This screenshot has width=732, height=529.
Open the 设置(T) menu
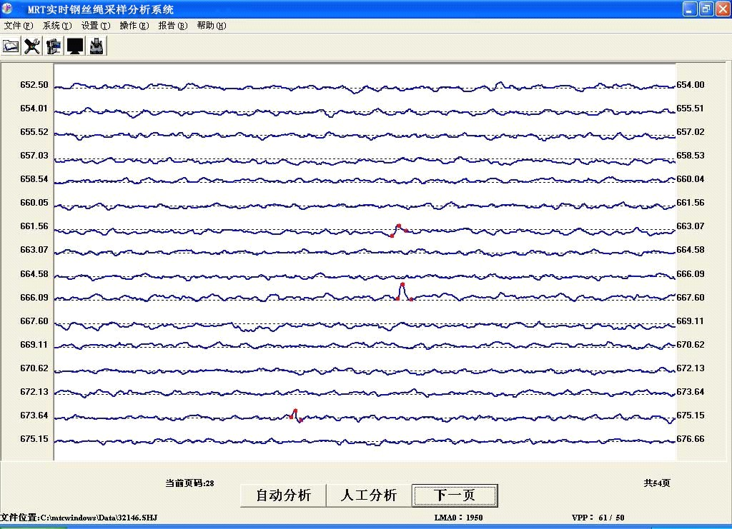[x=96, y=26]
